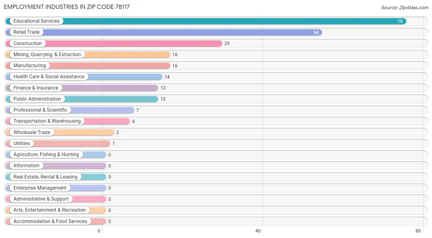Click the value 75 on Educational Services bar
432x238 pixels.
[x=400, y=21]
